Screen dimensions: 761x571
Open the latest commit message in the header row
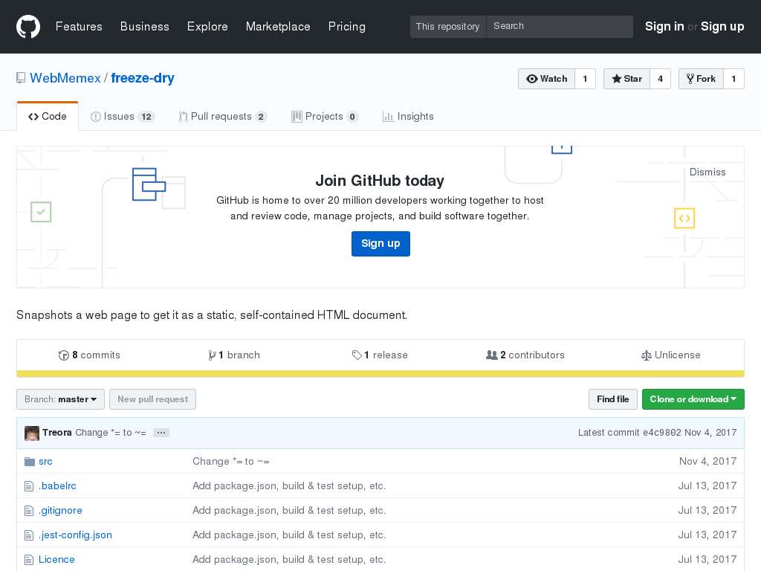pos(111,433)
